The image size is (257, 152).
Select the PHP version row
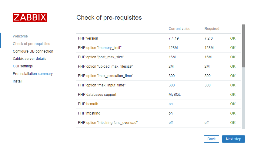pos(159,38)
